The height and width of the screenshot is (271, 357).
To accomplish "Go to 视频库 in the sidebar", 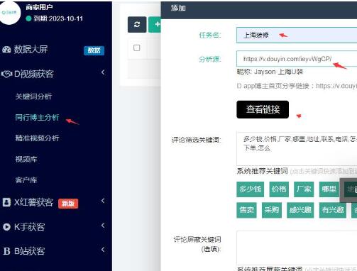I will point(26,159).
